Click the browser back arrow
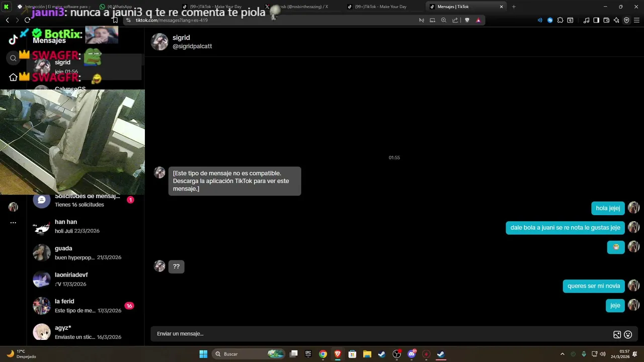644x362 pixels. [8, 20]
